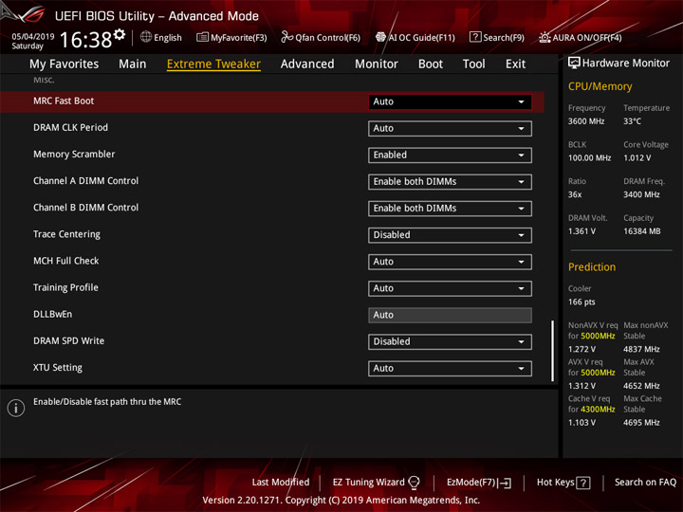This screenshot has height=512, width=683.
Task: Click MyFavorite(F3) text button
Action: tap(239, 37)
